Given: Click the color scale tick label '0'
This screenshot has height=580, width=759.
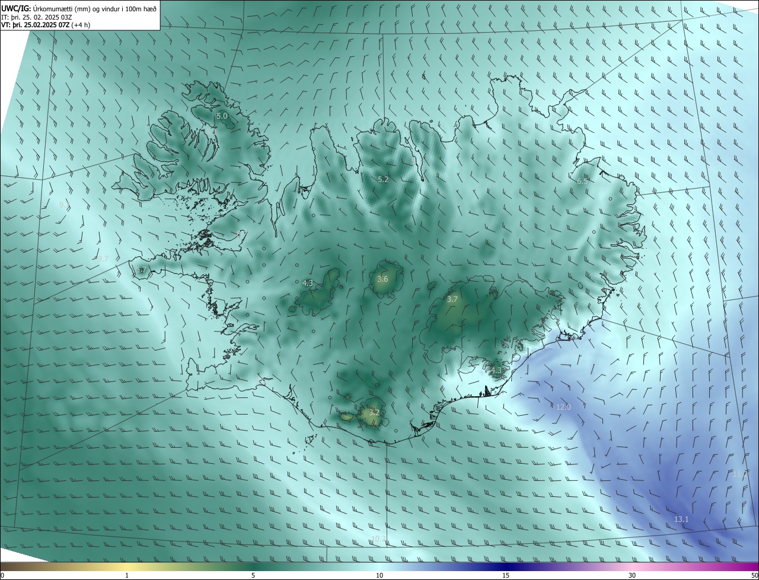Looking at the screenshot, I should [2, 575].
